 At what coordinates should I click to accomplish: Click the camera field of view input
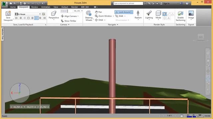[x=77, y=11]
